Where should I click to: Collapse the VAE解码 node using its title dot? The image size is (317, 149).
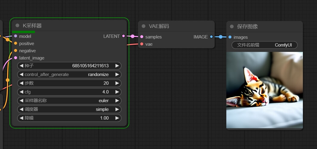143,26
